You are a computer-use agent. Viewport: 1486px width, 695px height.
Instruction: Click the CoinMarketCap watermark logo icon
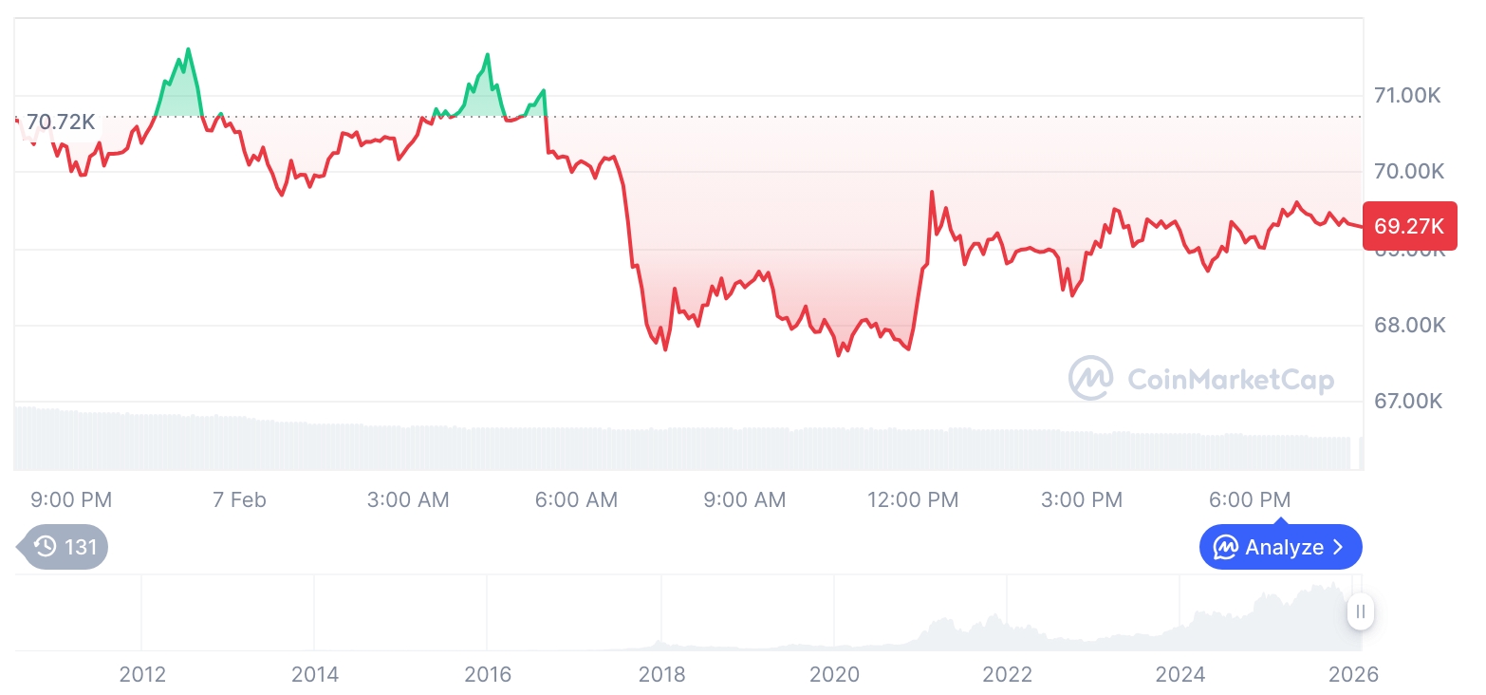point(1091,379)
